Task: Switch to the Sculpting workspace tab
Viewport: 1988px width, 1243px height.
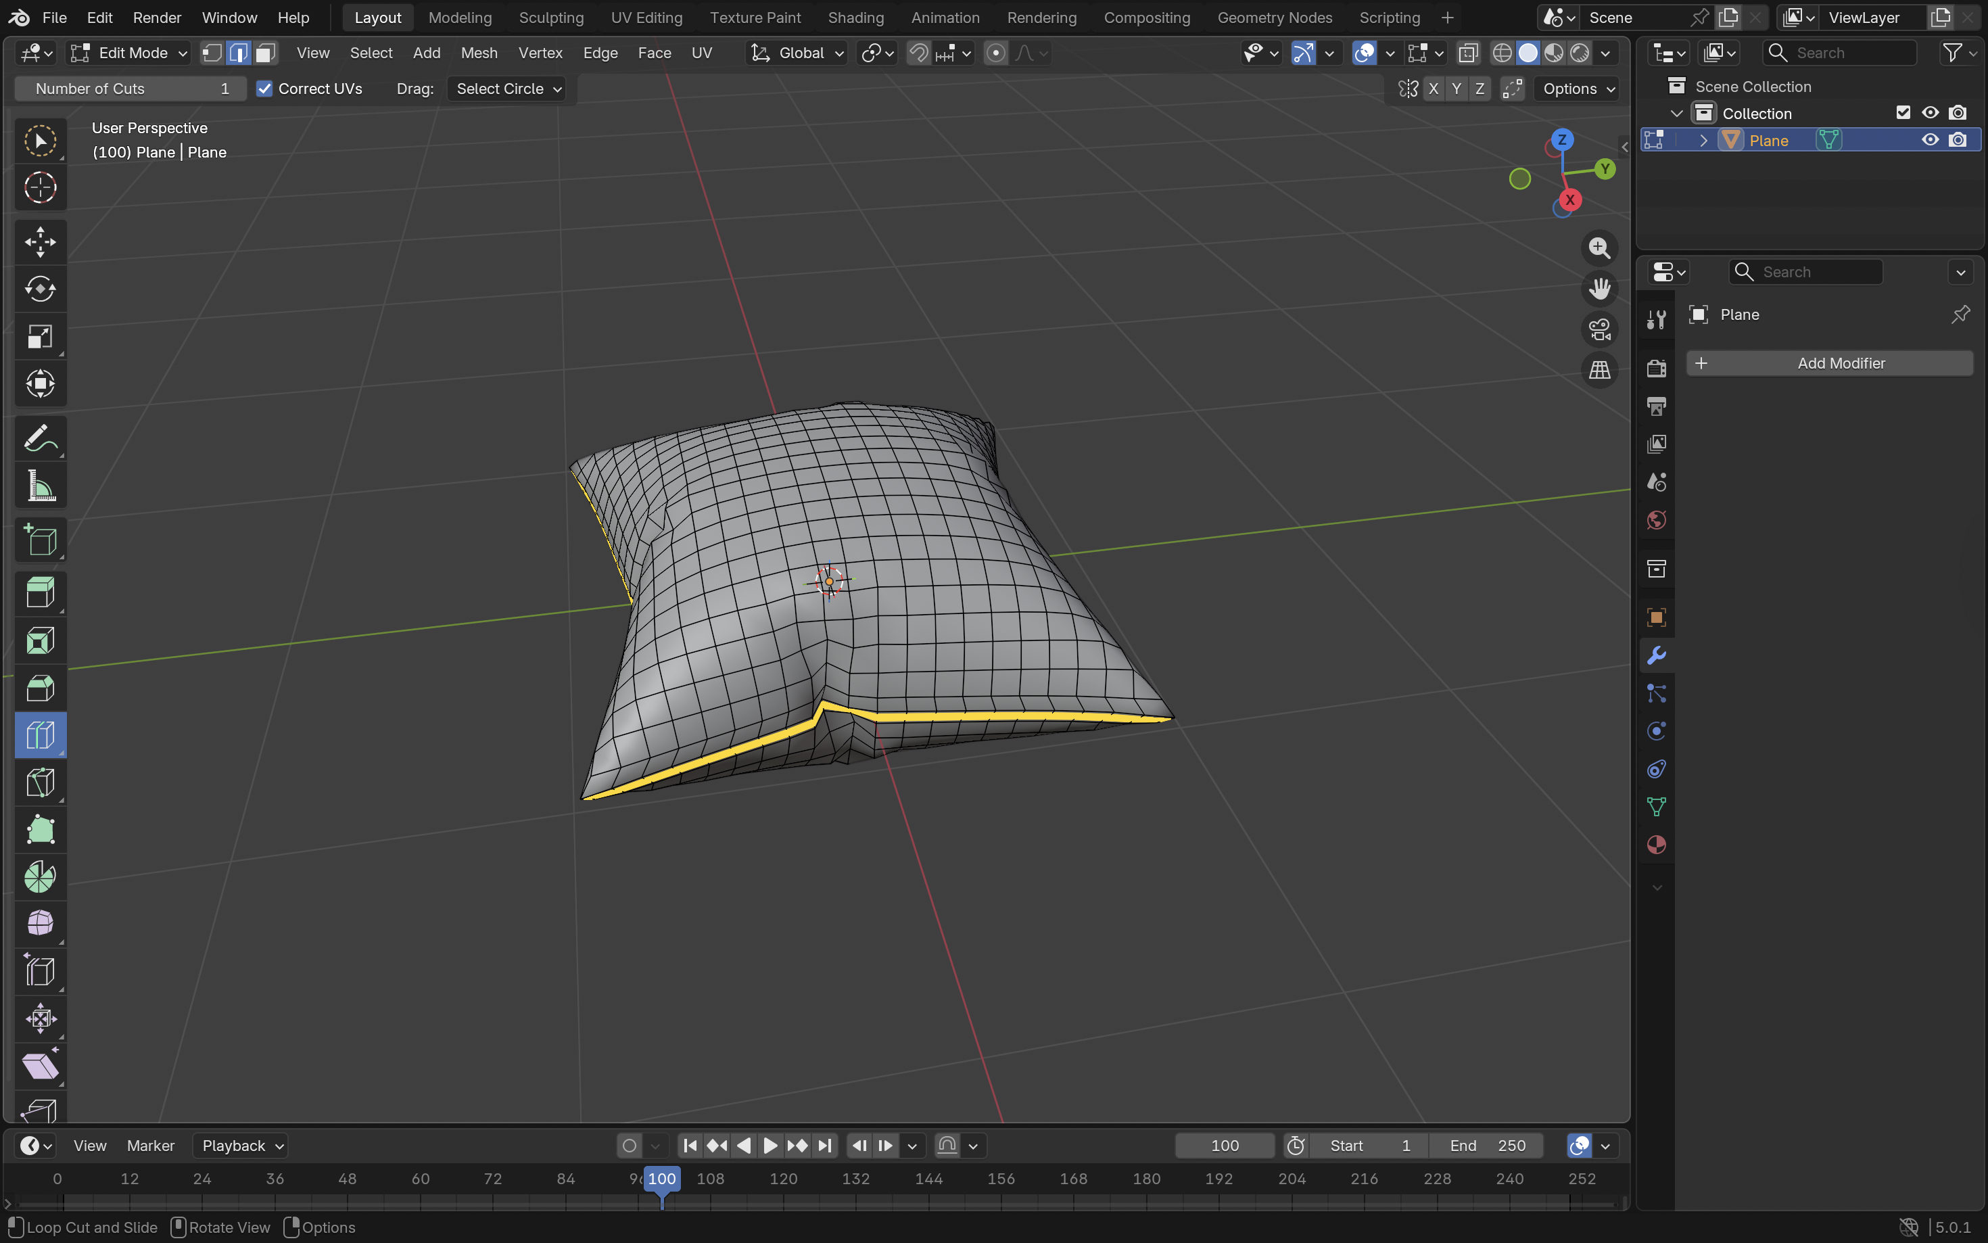Action: pos(550,18)
